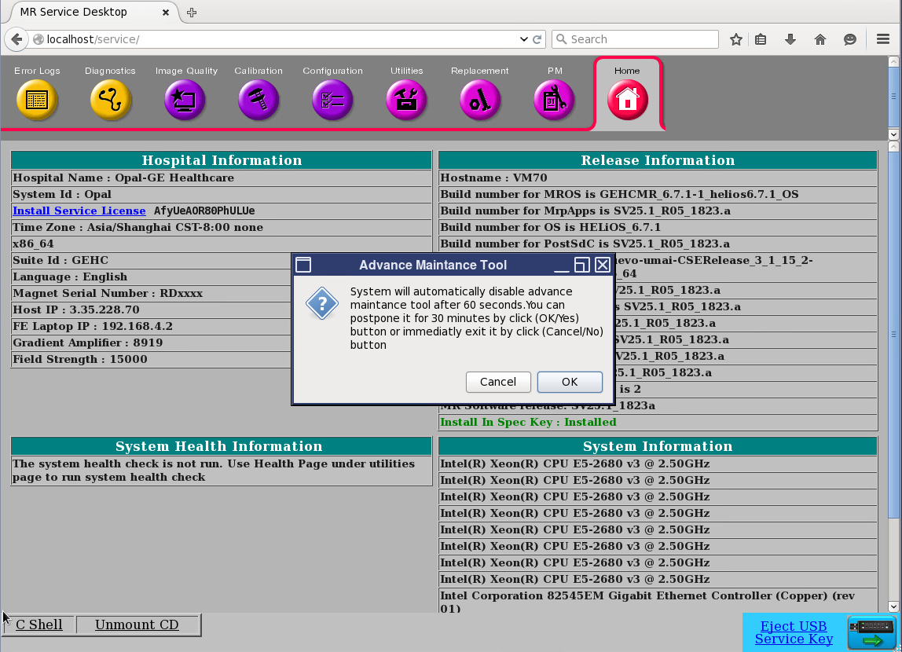The width and height of the screenshot is (902, 652).
Task: Open the PM maintenance icon
Action: coord(554,100)
